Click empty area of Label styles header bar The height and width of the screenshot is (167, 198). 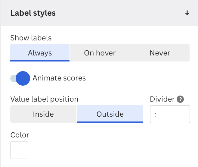(x=120, y=13)
